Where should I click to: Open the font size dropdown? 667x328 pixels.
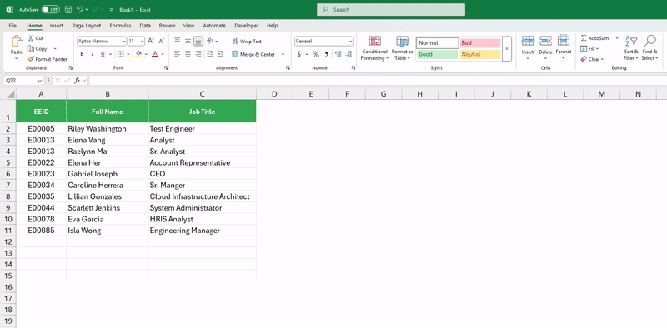[x=142, y=42]
